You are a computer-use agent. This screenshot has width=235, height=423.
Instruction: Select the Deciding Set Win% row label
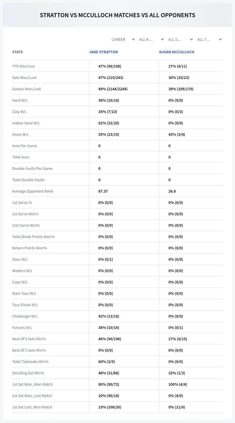28,373
